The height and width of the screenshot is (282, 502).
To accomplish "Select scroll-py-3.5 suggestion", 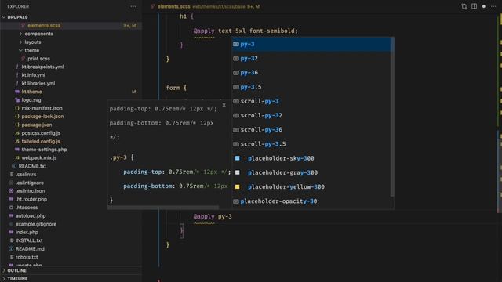I will click(x=311, y=144).
